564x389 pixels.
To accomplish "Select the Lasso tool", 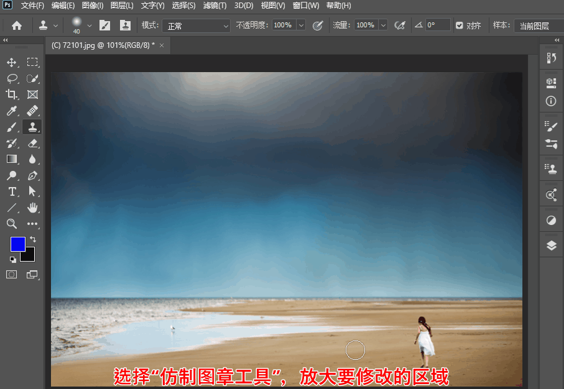I will 12,78.
